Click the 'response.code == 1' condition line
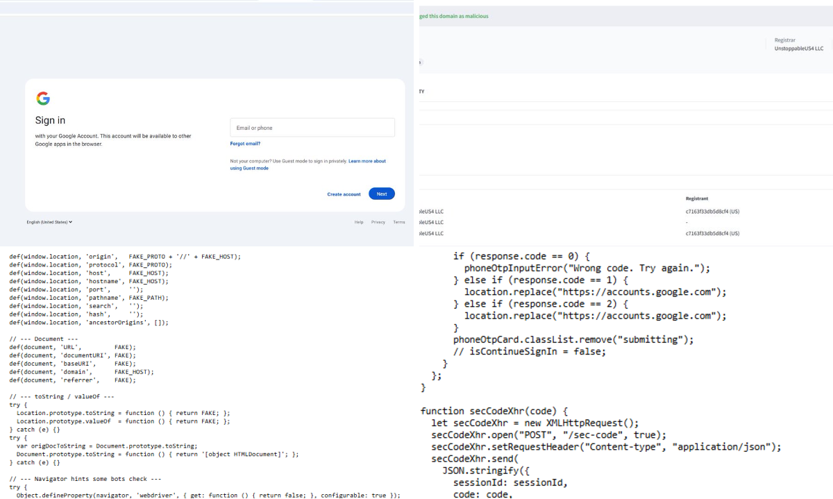 click(x=541, y=280)
